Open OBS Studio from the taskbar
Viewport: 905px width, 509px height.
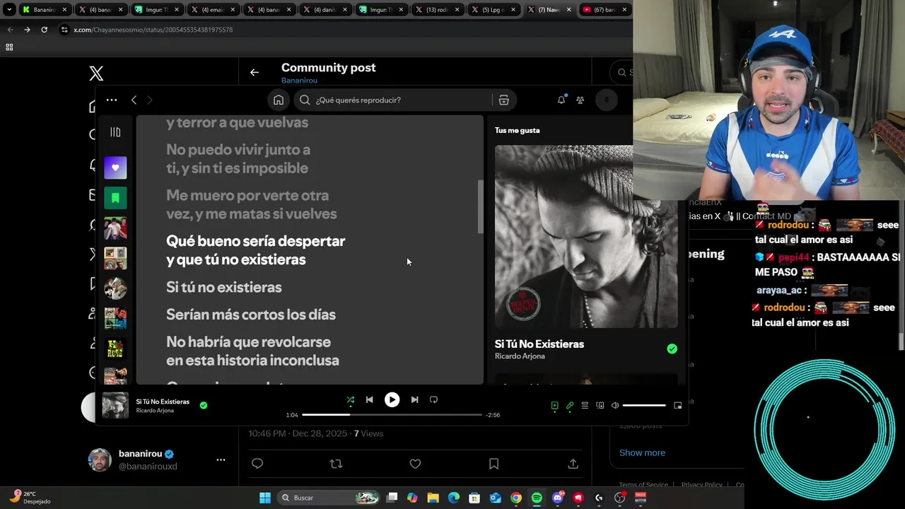tap(620, 498)
